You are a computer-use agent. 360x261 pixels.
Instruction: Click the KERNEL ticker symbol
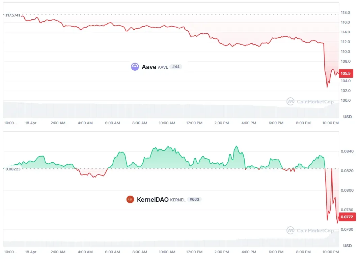click(x=178, y=200)
